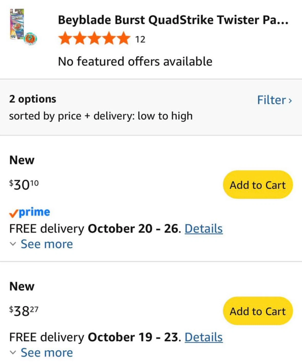The width and height of the screenshot is (302, 364).
Task: Add the $38.27 offer to cart
Action: 258,311
